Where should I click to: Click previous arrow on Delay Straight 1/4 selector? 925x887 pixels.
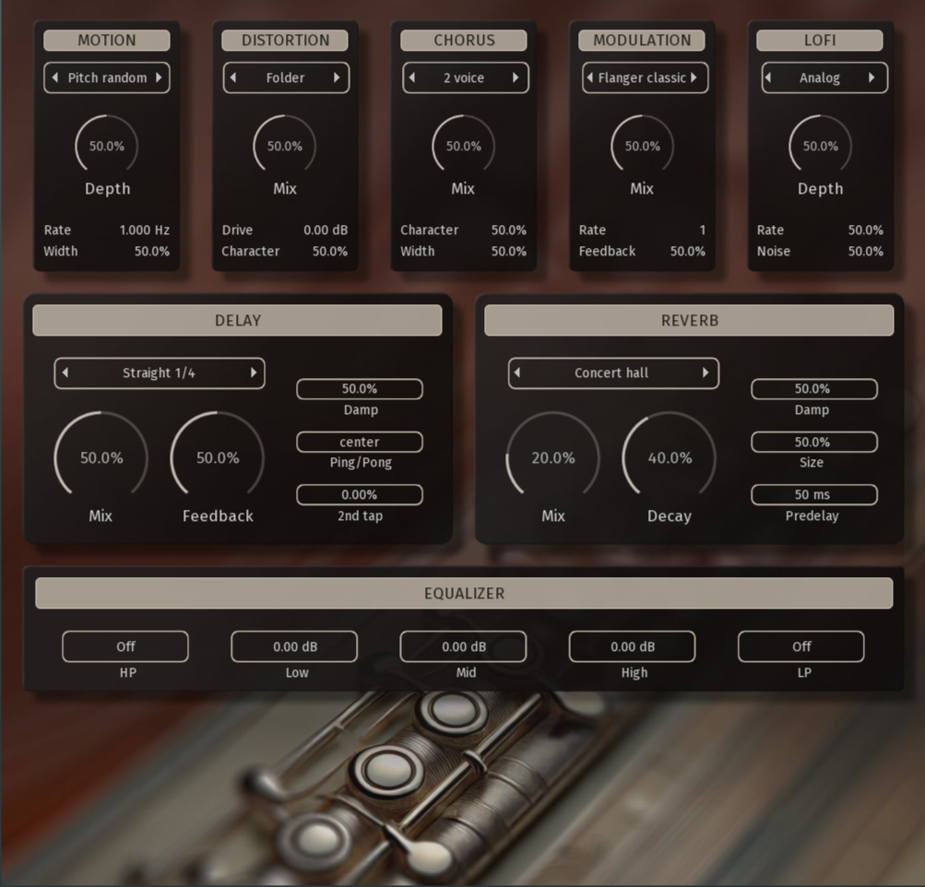point(65,373)
